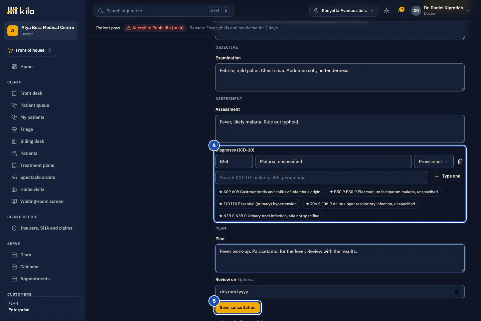Viewport: 481px width, 321px height.
Task: Click the search magnifier icon
Action: (x=101, y=11)
